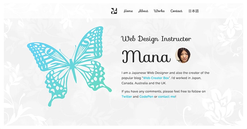Open the Contact menu item
Viewport: 247px width, 129px height.
coord(176,11)
